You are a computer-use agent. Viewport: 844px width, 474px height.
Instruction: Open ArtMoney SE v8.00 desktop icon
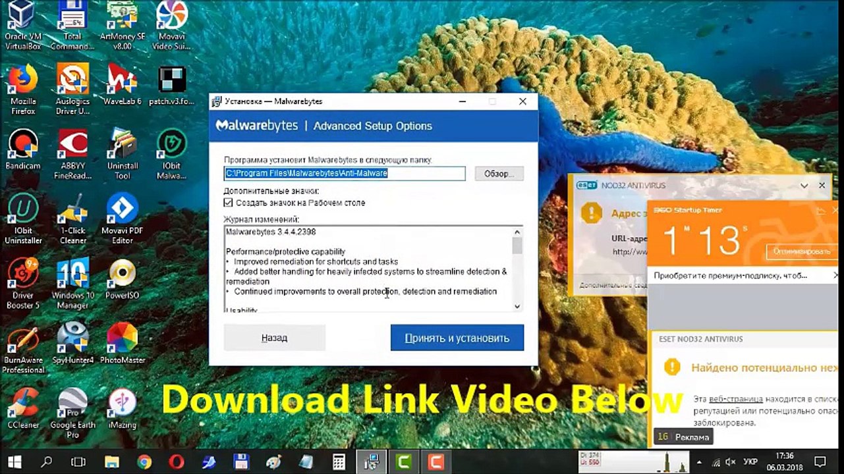pos(122,25)
